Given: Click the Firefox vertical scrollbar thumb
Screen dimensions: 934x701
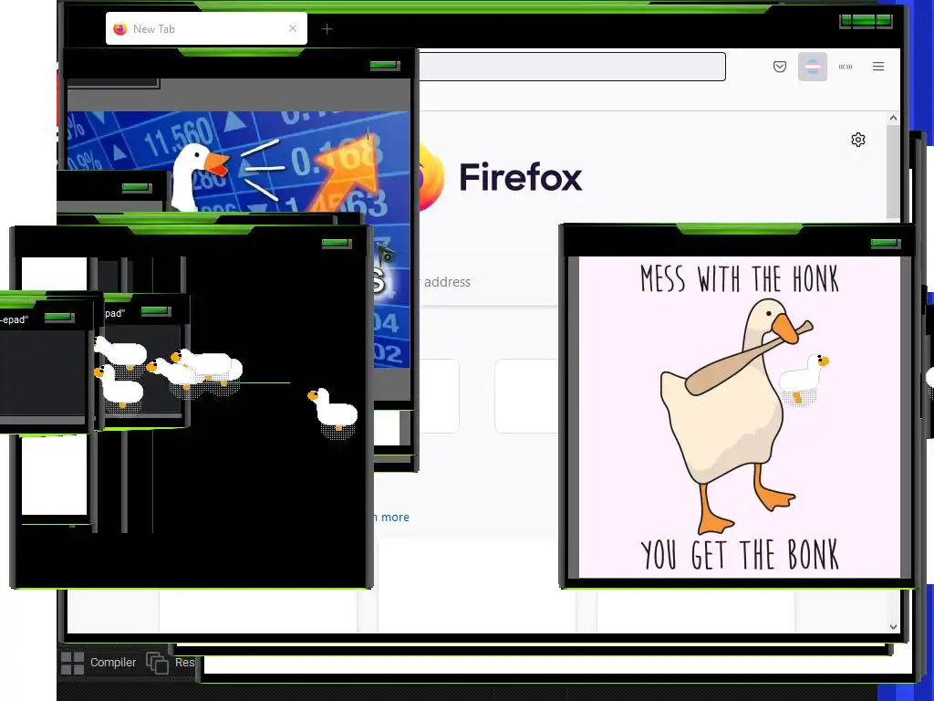Looking at the screenshot, I should (893, 172).
